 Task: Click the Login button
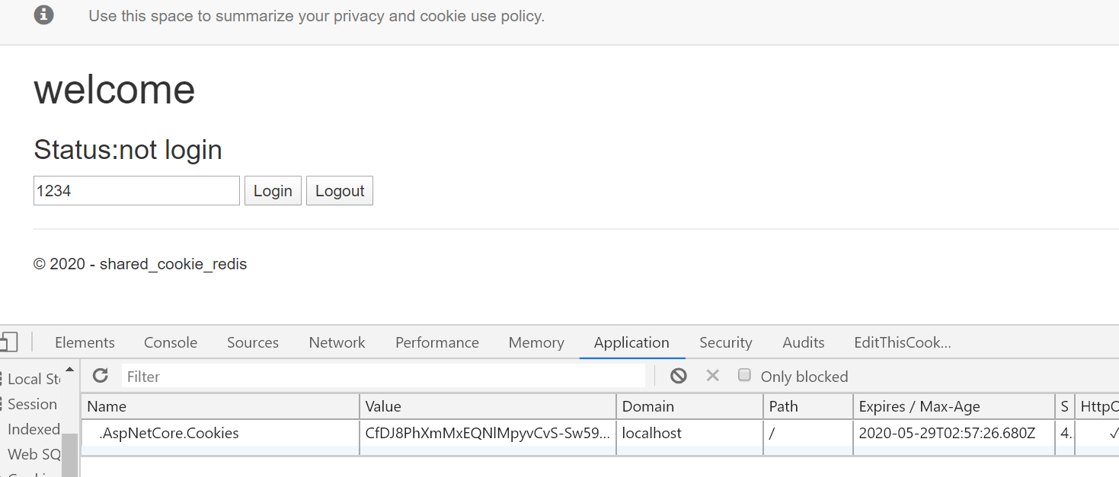pyautogui.click(x=273, y=191)
